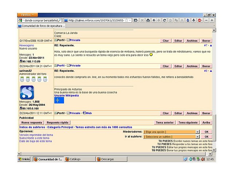Click the grayed cut scissors icon

182,20
